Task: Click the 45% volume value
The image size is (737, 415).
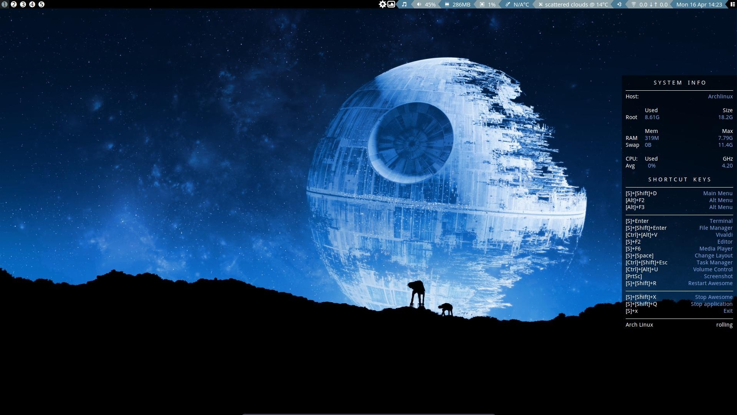Action: 430,5
